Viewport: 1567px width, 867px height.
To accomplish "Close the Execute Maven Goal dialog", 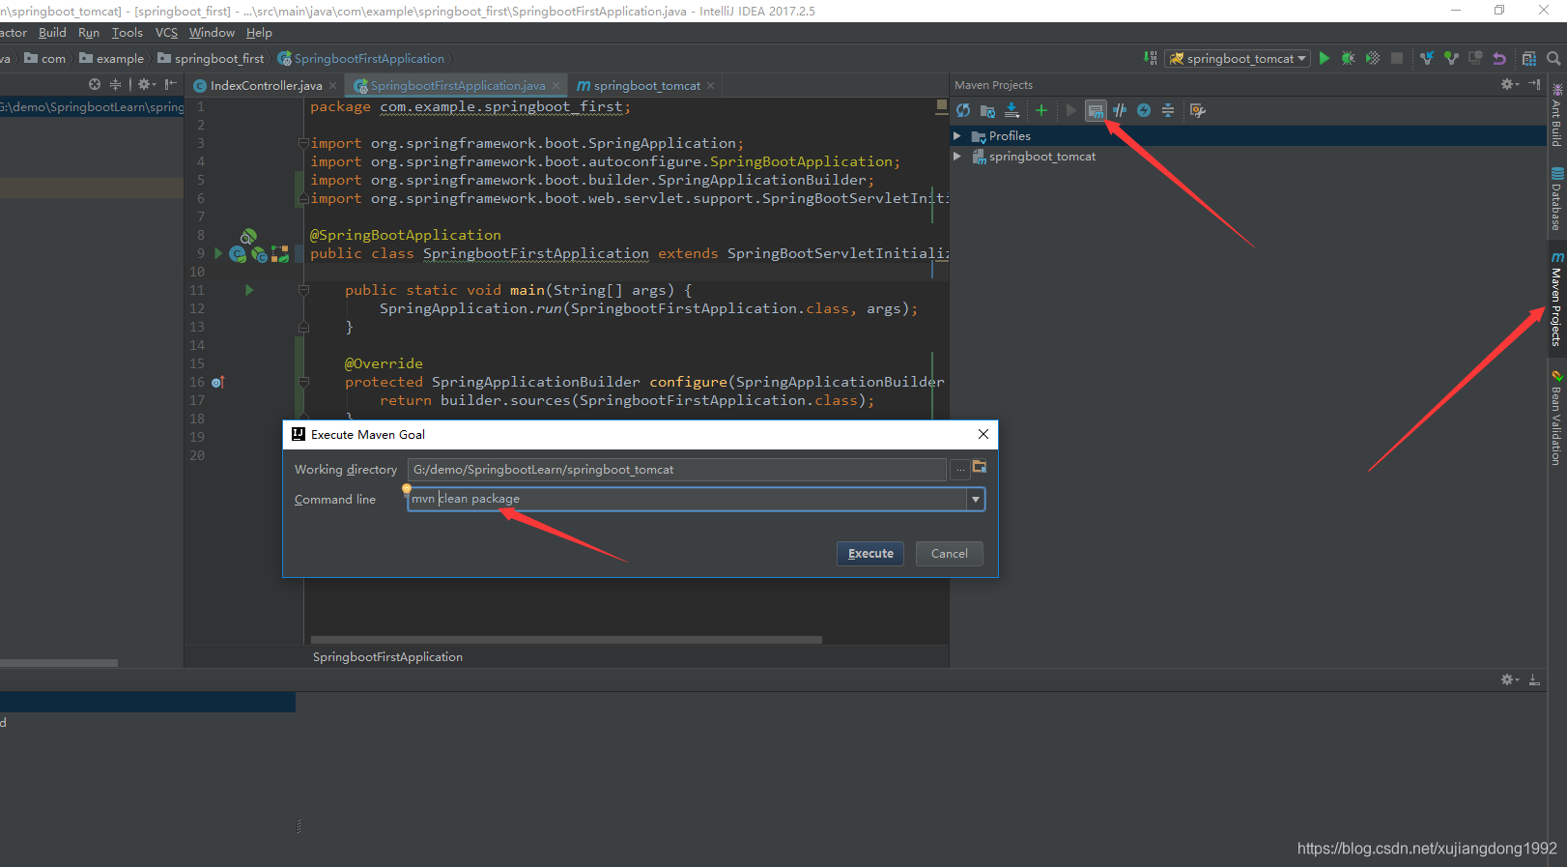I will [983, 434].
